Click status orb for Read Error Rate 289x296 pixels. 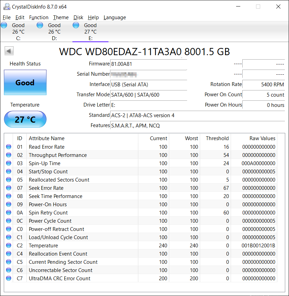(9, 147)
